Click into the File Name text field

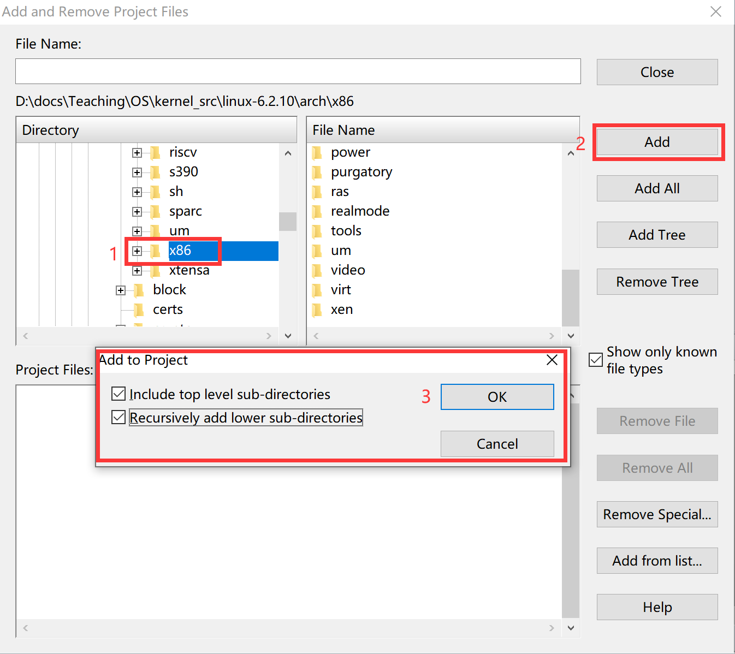click(x=298, y=72)
